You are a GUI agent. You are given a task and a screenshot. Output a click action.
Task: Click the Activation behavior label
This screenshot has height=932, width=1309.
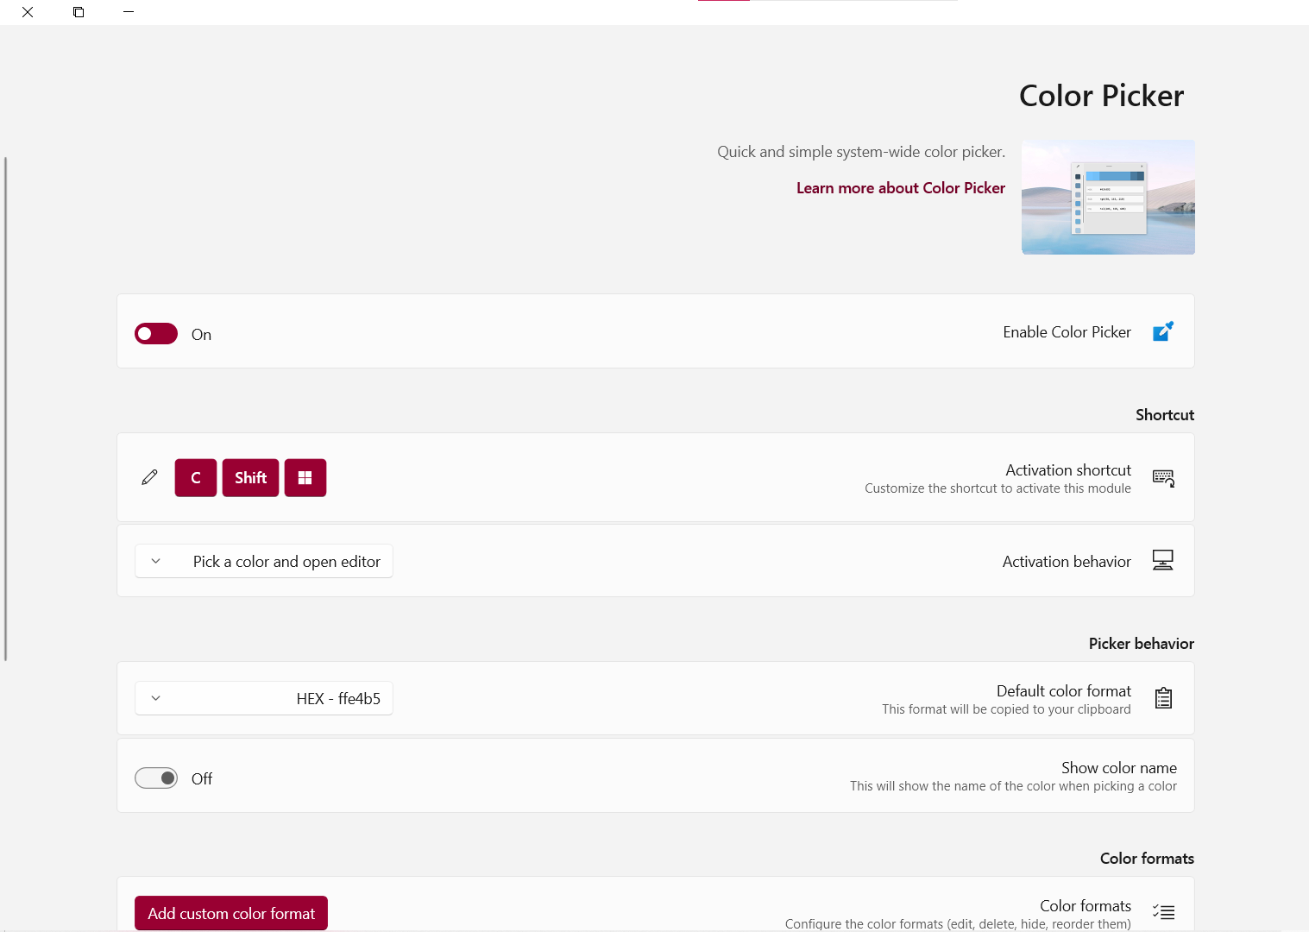[x=1067, y=562]
